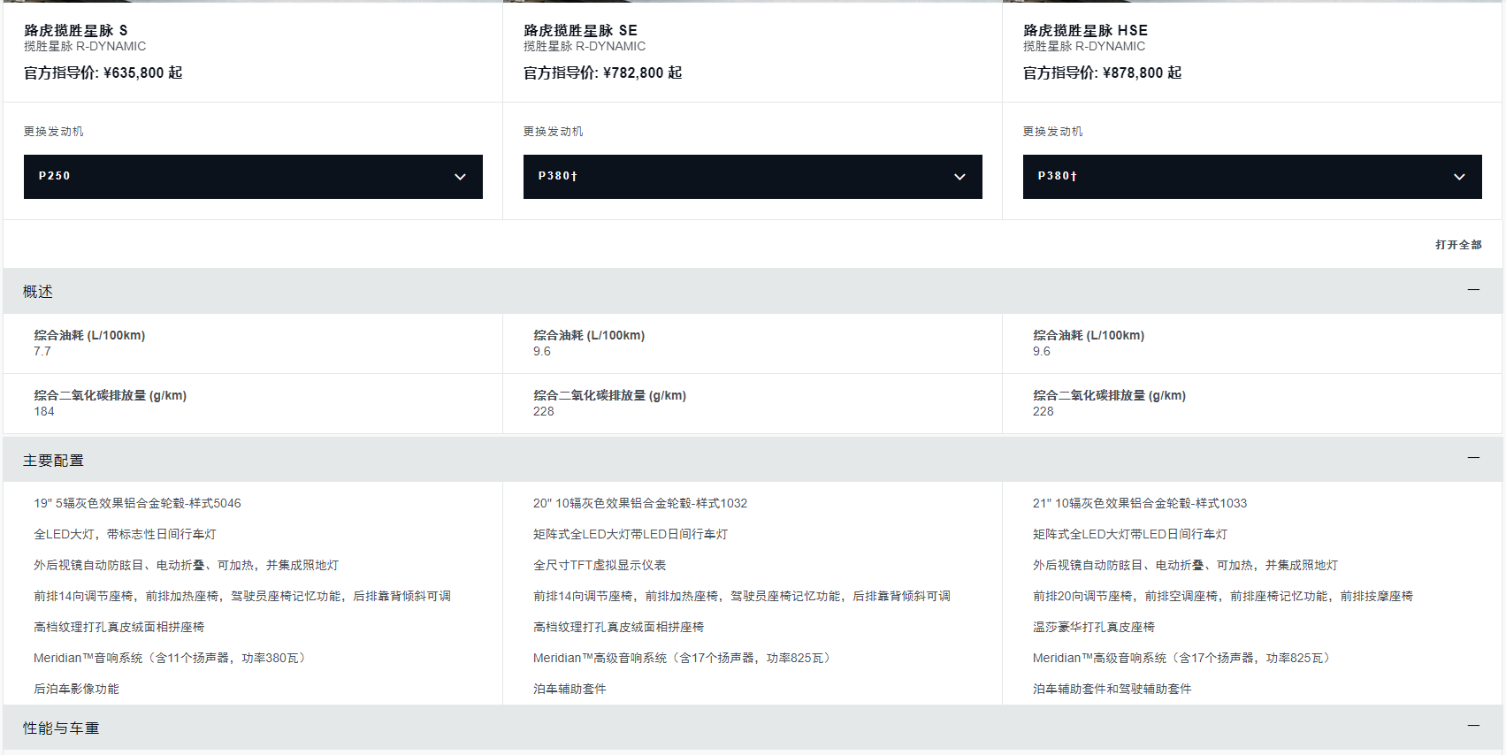Click 全LED大灯，带标志性日间行车灯

point(125,534)
